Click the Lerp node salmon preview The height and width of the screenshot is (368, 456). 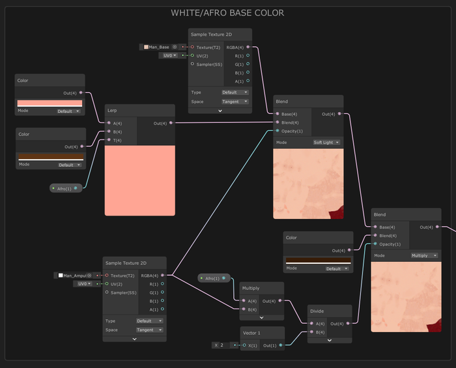[x=140, y=180]
